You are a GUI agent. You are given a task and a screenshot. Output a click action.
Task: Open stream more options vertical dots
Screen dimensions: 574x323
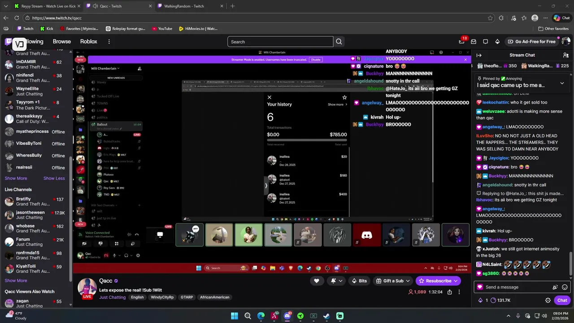pos(459,292)
